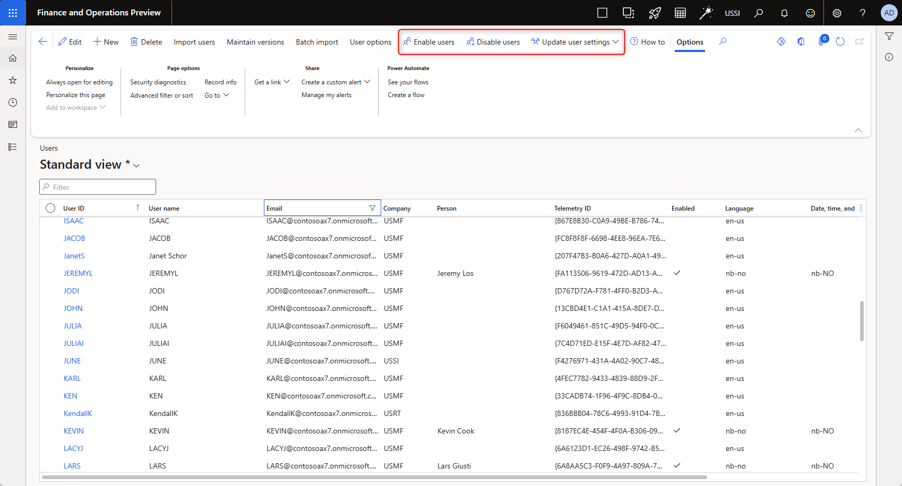Switch to the Options tab

690,42
